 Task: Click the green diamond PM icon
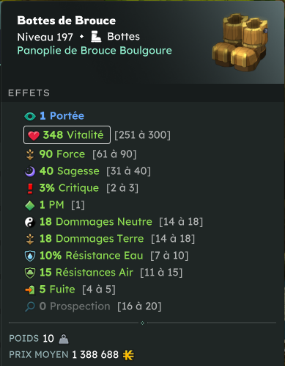(30, 205)
